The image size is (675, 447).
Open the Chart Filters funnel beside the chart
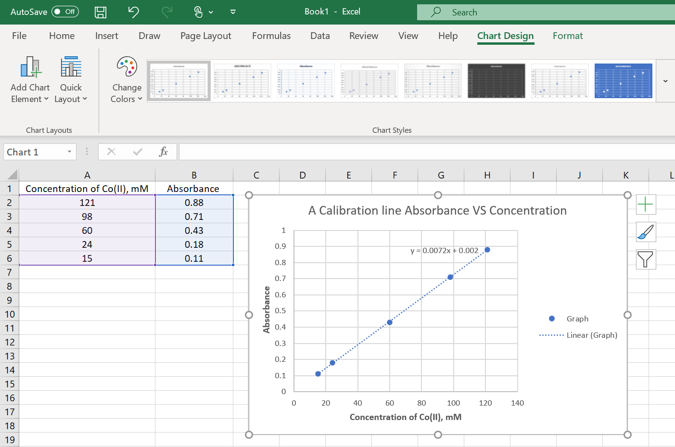pos(646,259)
